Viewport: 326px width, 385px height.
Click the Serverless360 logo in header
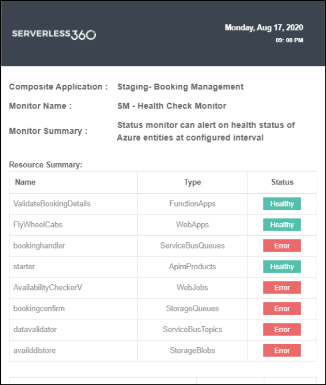54,35
